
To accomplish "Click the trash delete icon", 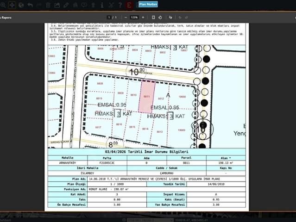I will (x=48, y=5).
